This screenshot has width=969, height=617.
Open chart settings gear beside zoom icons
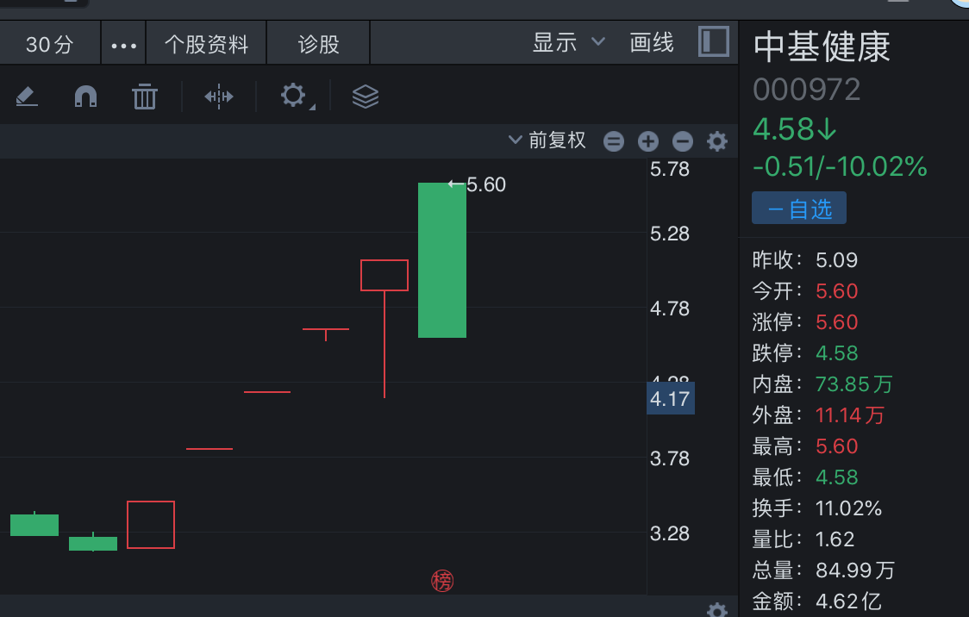(717, 141)
